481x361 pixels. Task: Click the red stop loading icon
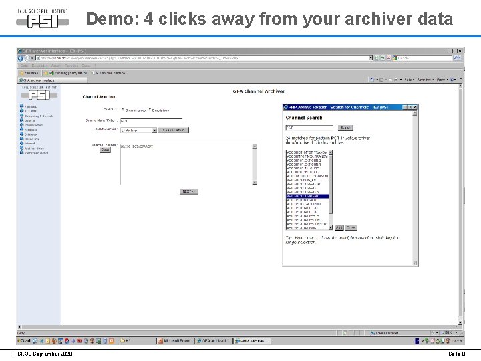389,58
